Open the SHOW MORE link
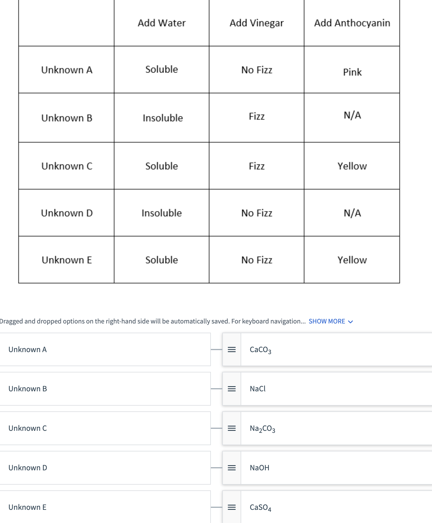432x523 pixels. coord(327,321)
